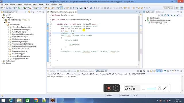This screenshot has height=103, width=184.
Task: Open Run icon dropdown arrow
Action: [x=22, y=8]
